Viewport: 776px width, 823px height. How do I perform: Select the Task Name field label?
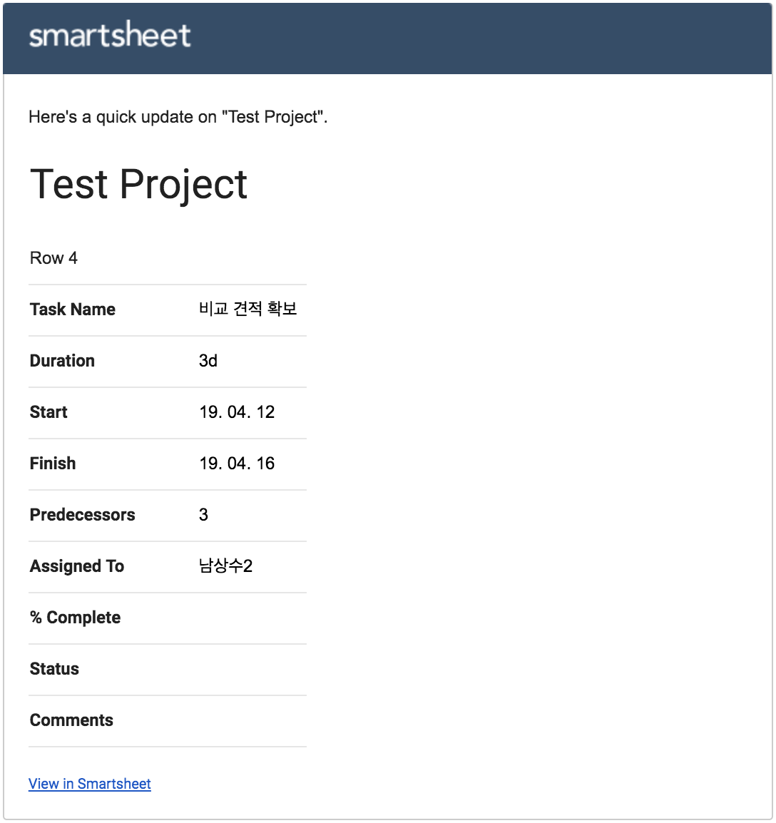pyautogui.click(x=73, y=309)
